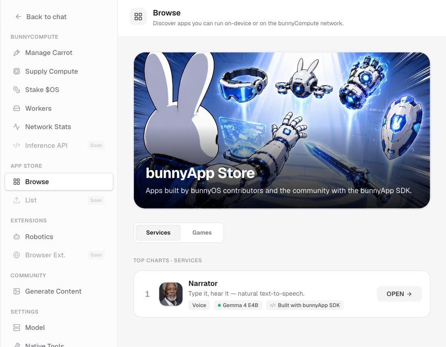446x347 pixels.
Task: Click the Inference API code icon
Action: coord(17,145)
